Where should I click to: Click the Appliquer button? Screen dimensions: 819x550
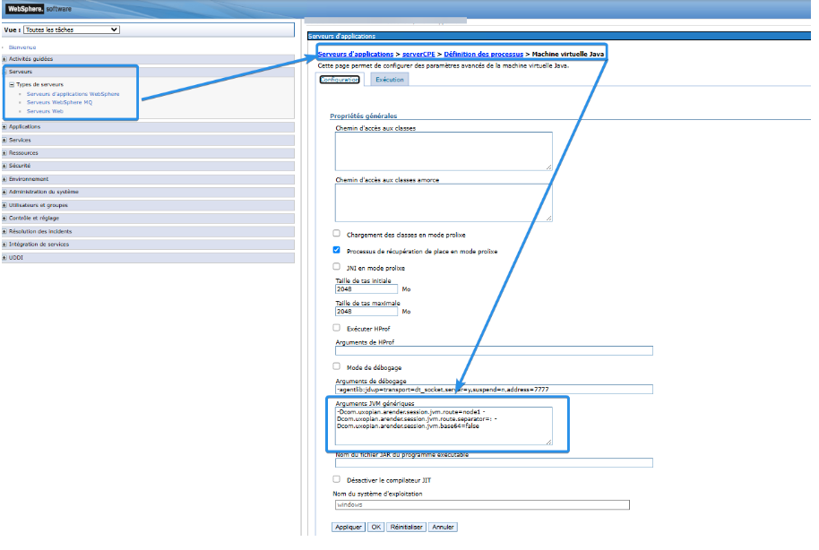349,527
